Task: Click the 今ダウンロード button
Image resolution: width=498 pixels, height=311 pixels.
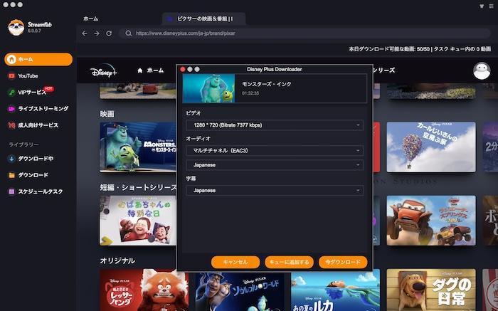Action: pyautogui.click(x=343, y=262)
